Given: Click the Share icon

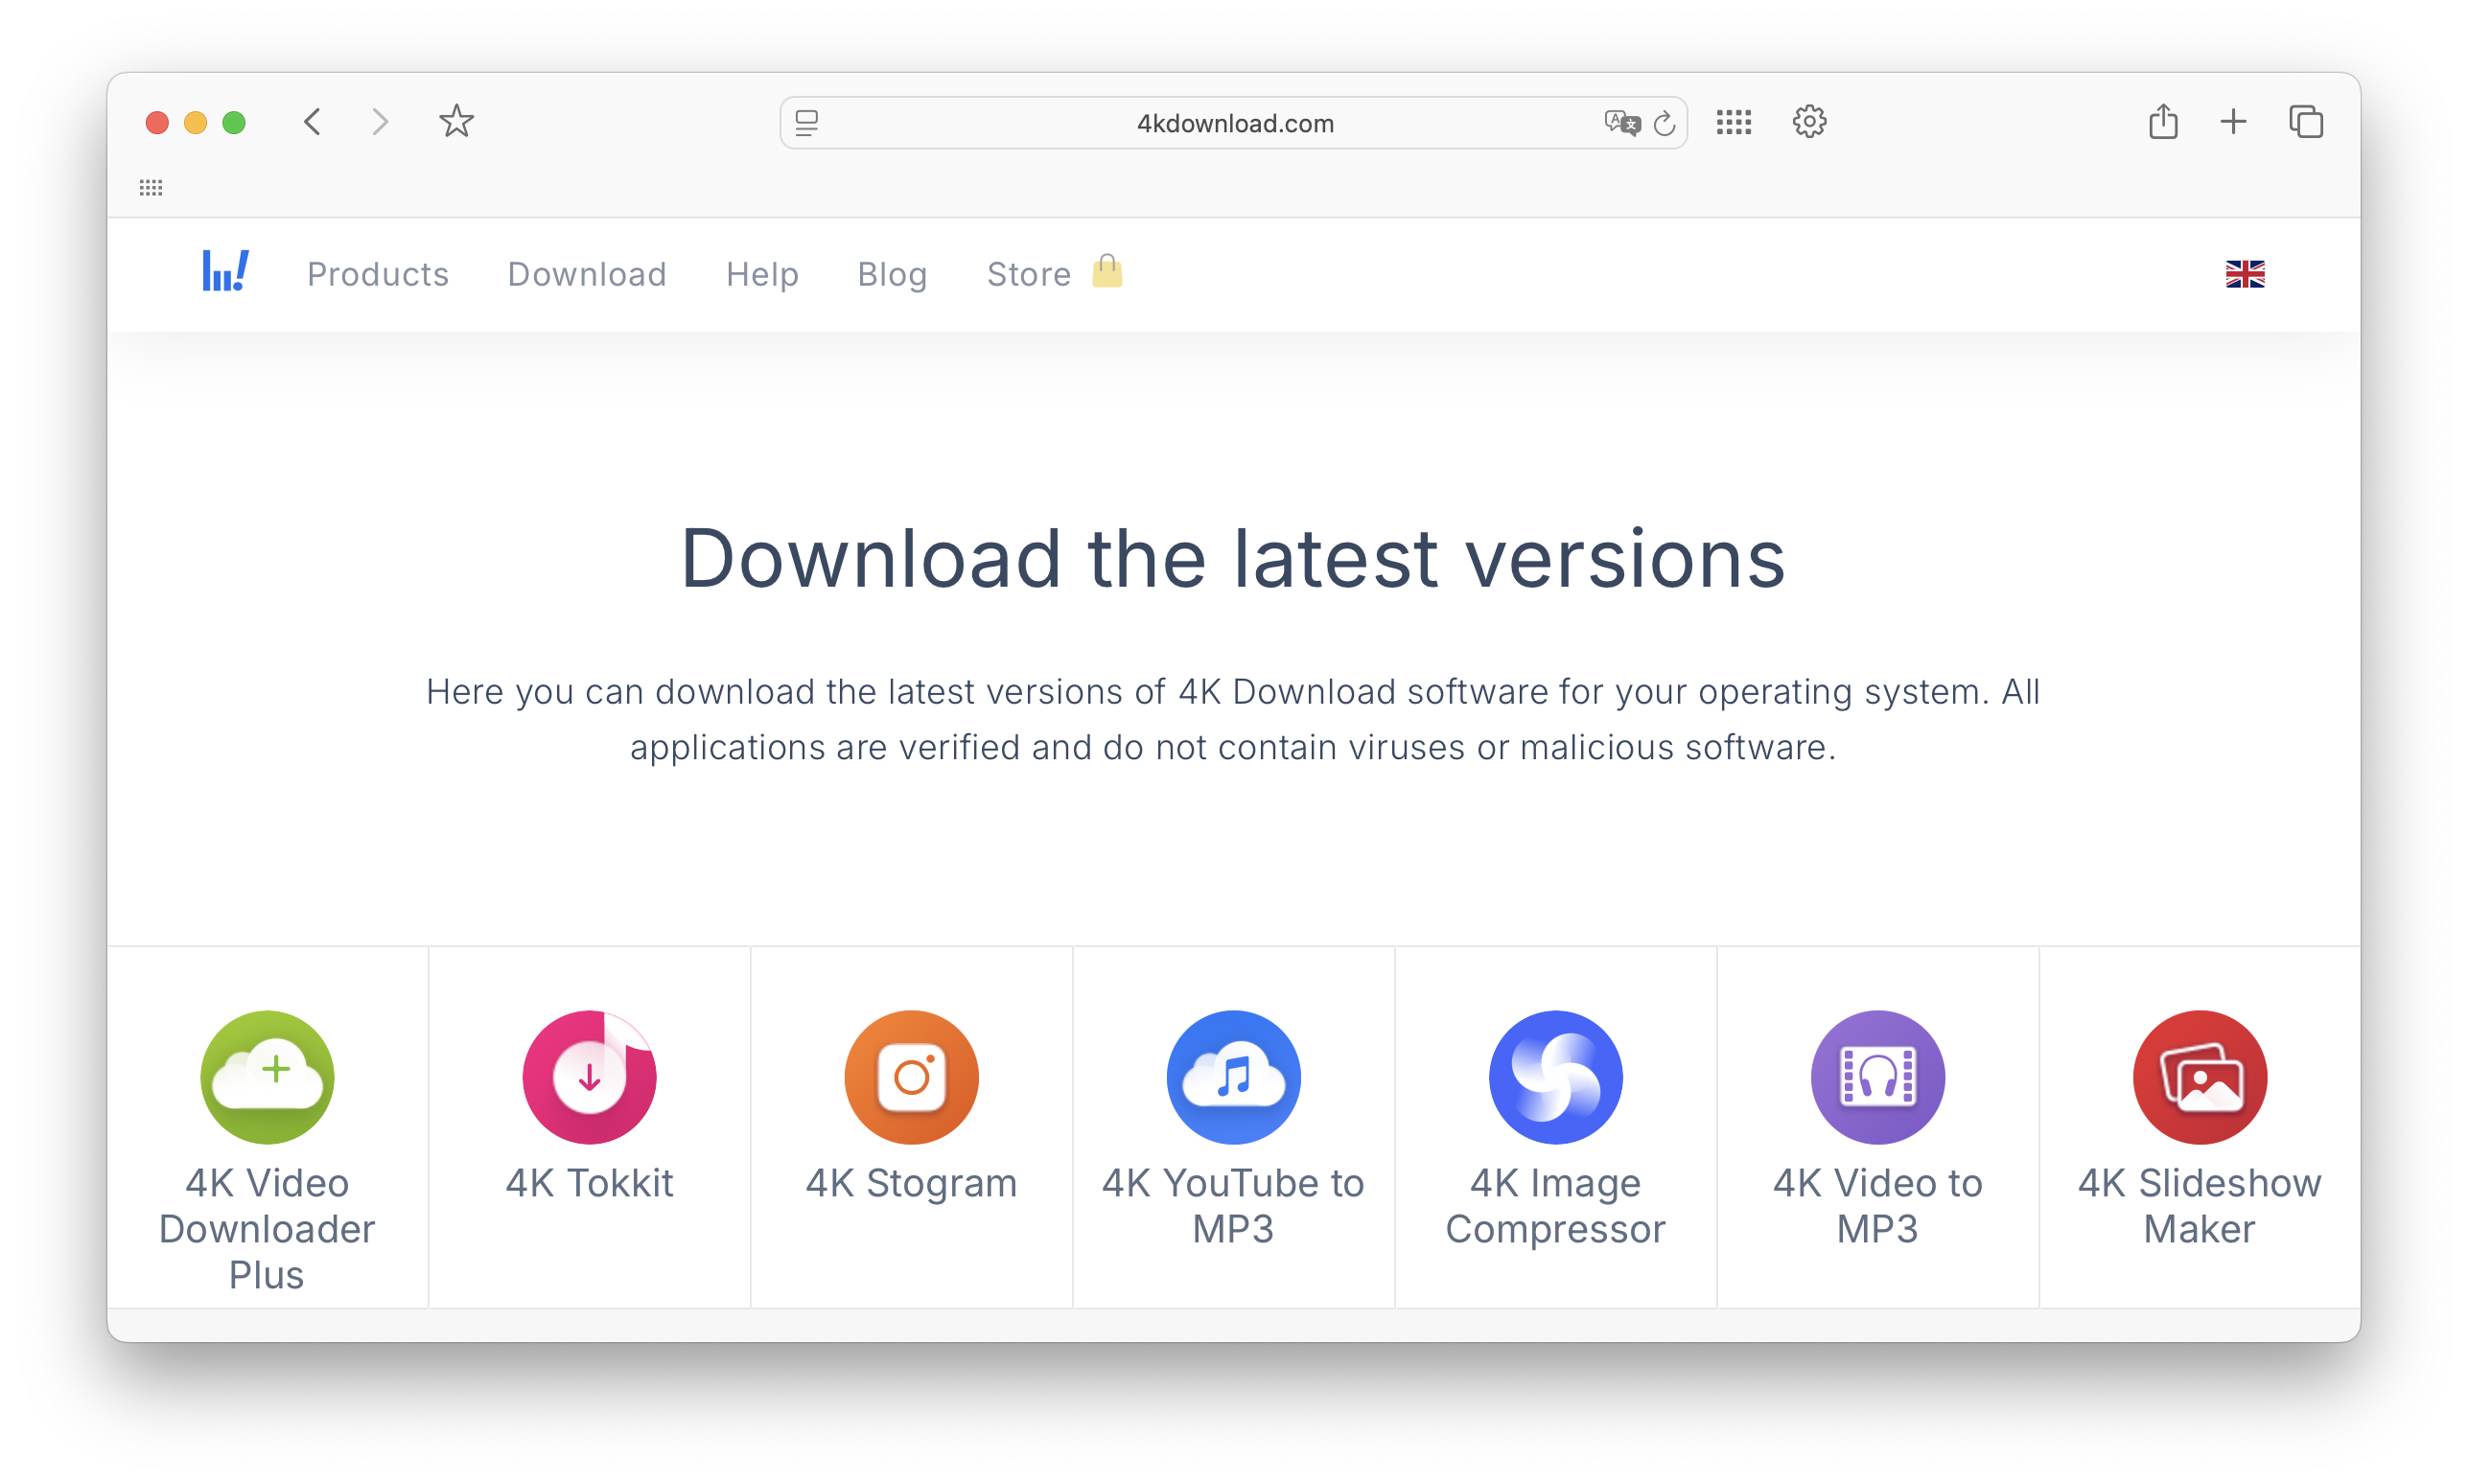Looking at the screenshot, I should [2162, 121].
